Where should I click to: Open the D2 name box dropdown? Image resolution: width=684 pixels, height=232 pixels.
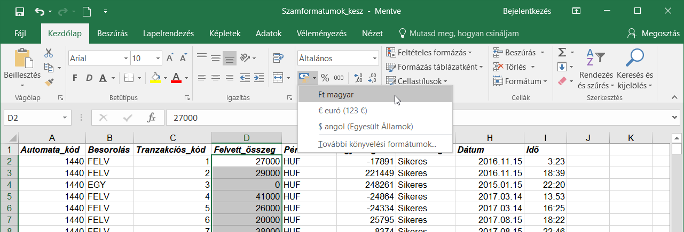tap(65, 118)
